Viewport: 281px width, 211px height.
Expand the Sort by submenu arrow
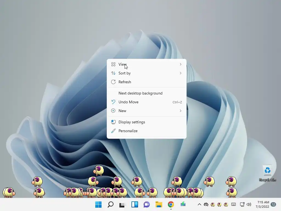point(181,73)
